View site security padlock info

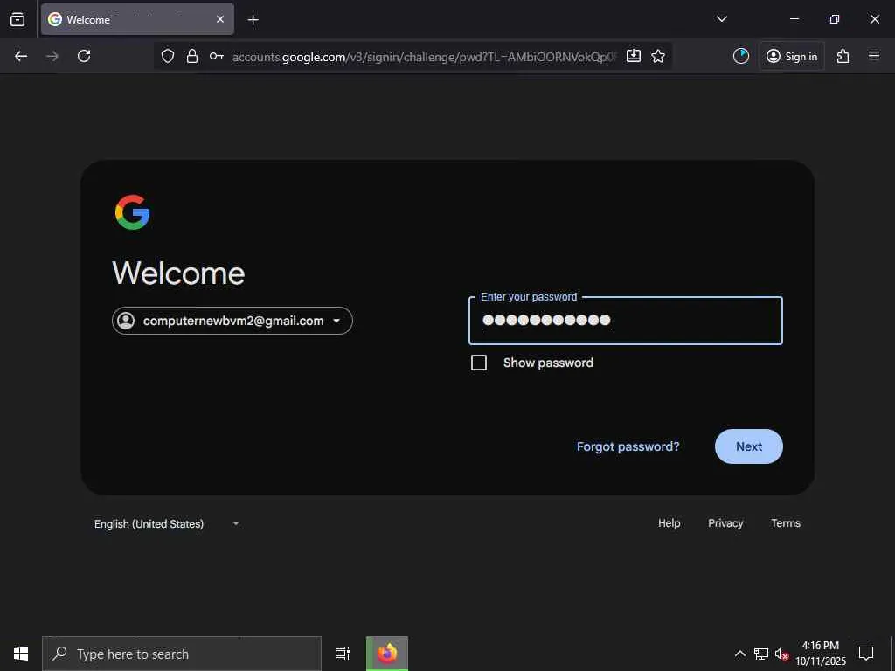click(x=192, y=56)
